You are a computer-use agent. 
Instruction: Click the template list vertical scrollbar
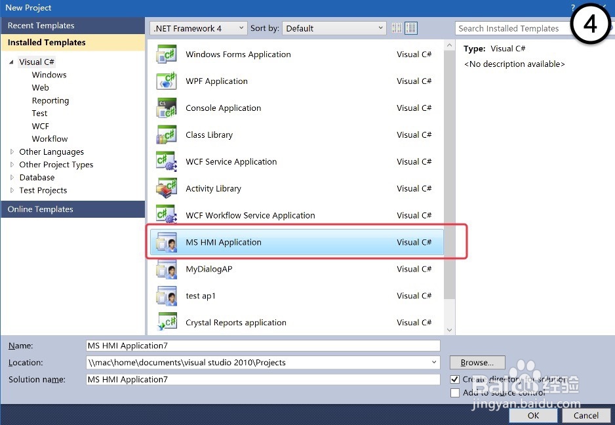450,174
